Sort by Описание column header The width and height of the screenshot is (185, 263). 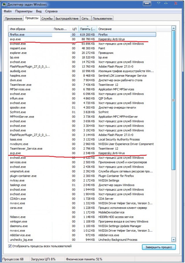point(126,29)
